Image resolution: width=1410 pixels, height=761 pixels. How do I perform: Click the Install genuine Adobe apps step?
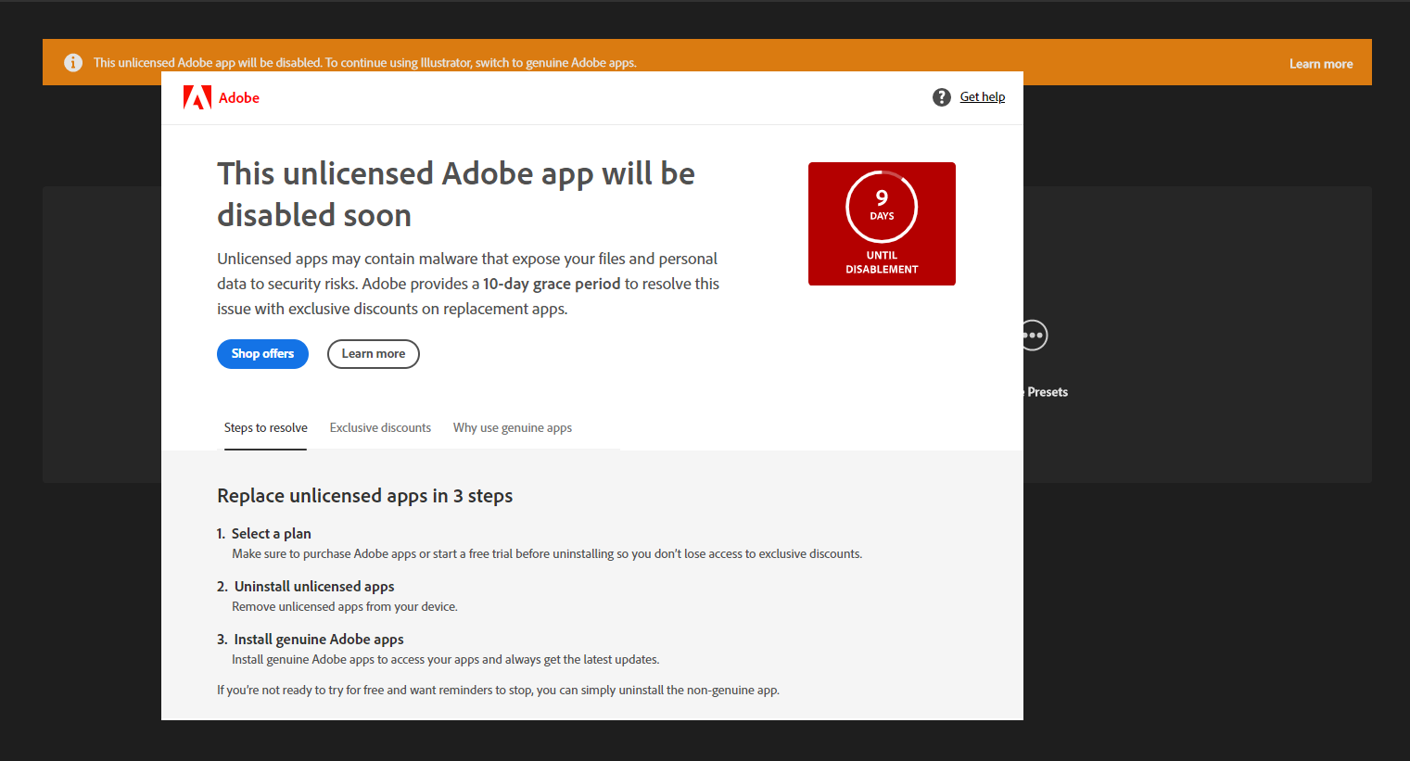[318, 640]
